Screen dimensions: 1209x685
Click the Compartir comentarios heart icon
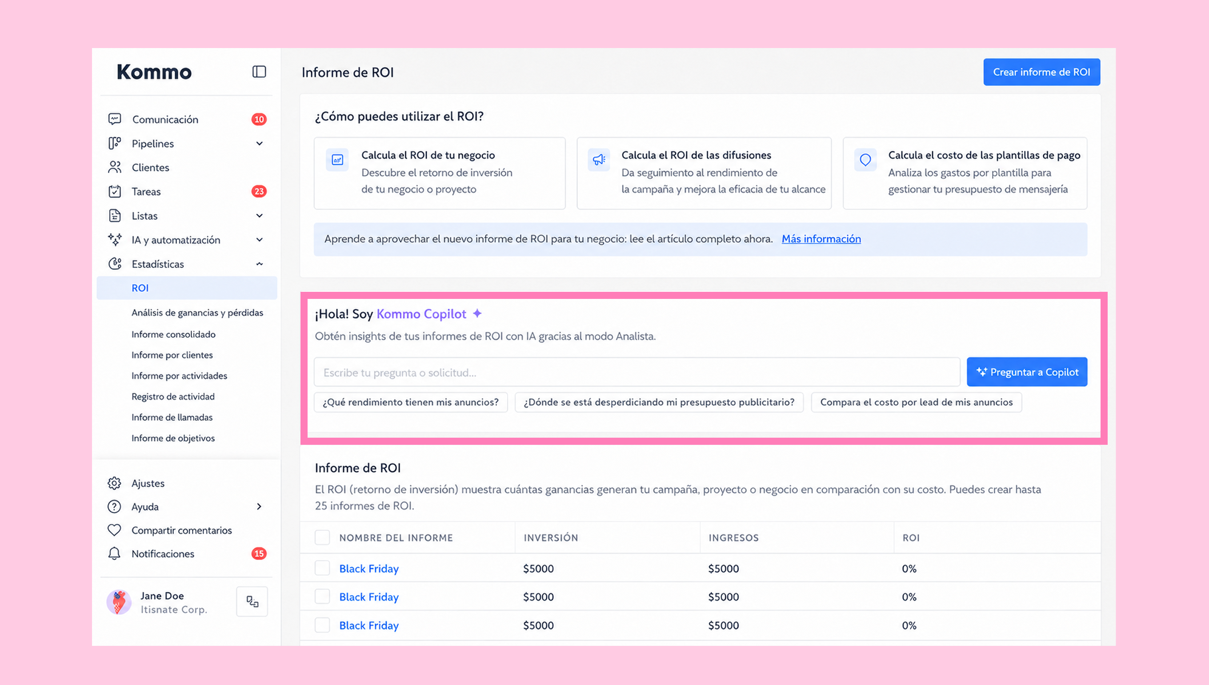pyautogui.click(x=114, y=530)
